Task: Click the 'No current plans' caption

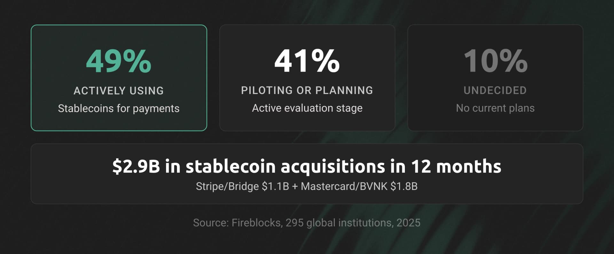Action: click(x=495, y=108)
